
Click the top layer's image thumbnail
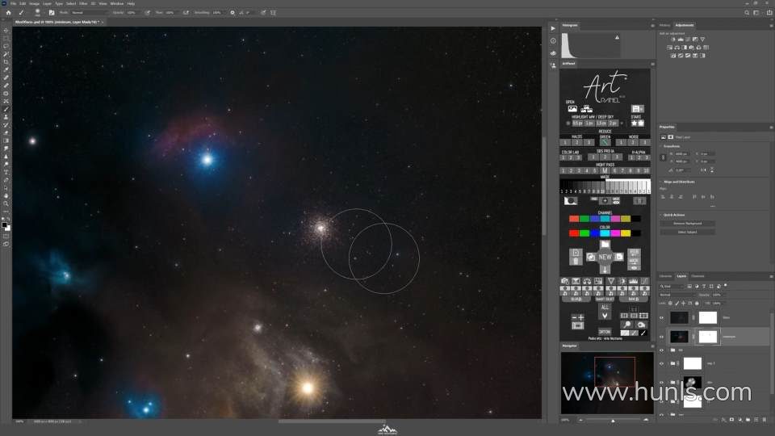pyautogui.click(x=679, y=318)
